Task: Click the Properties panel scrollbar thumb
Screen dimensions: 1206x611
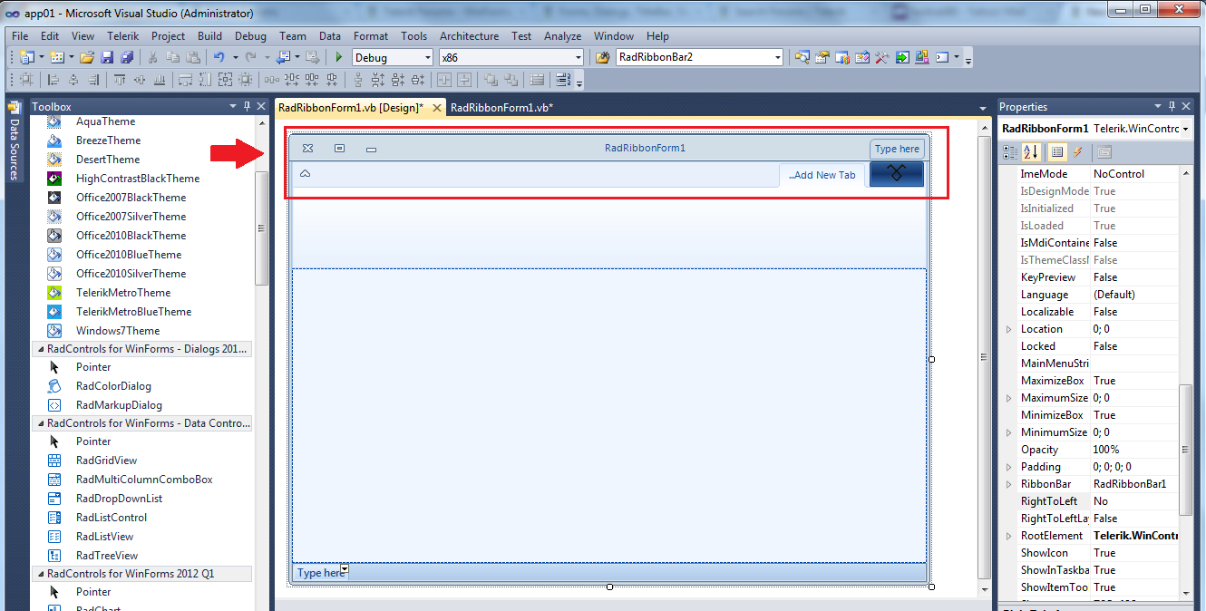Action: [1185, 451]
